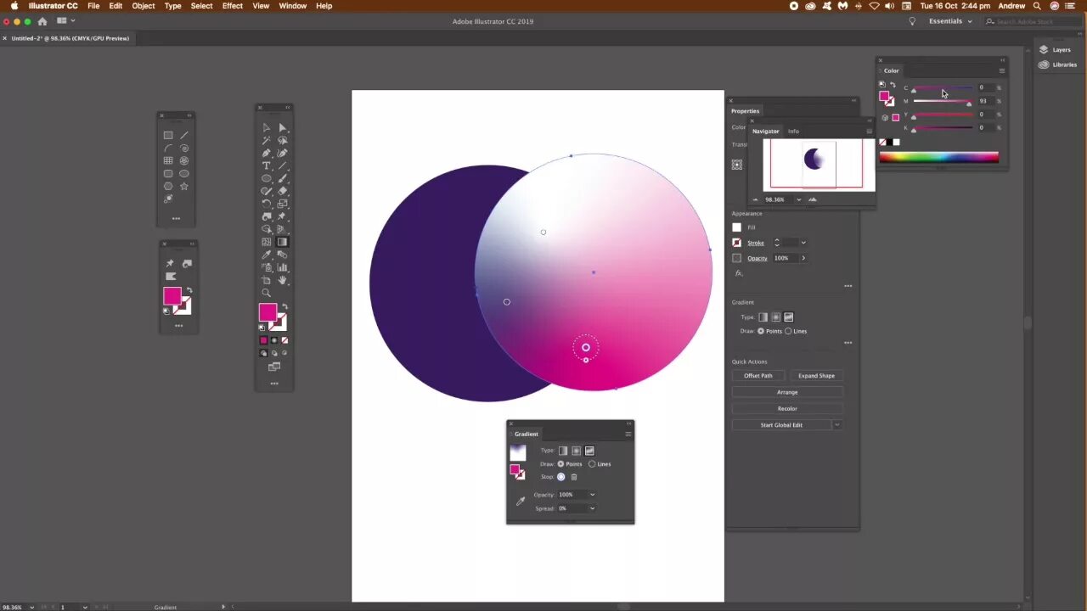Select the Eraser tool
The image size is (1087, 611).
pyautogui.click(x=282, y=191)
